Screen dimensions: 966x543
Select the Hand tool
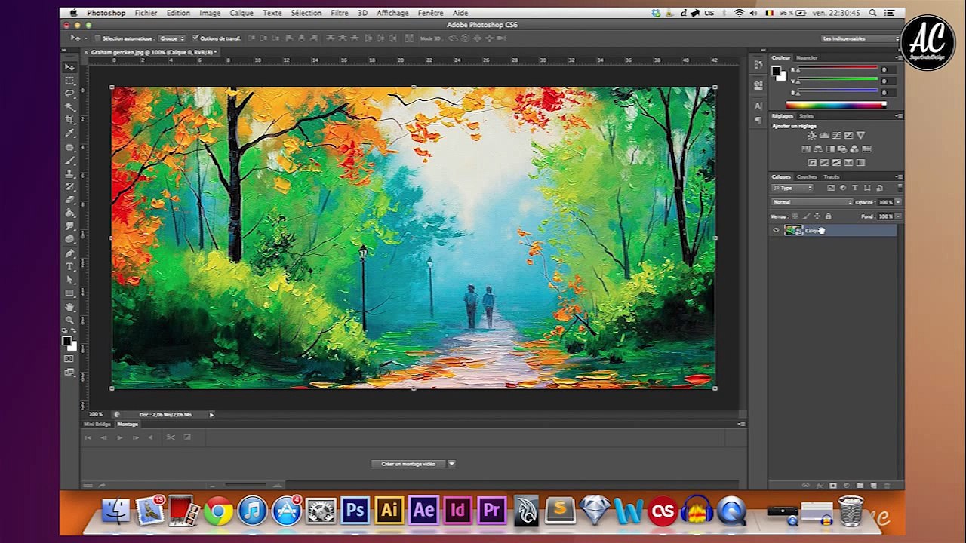70,307
